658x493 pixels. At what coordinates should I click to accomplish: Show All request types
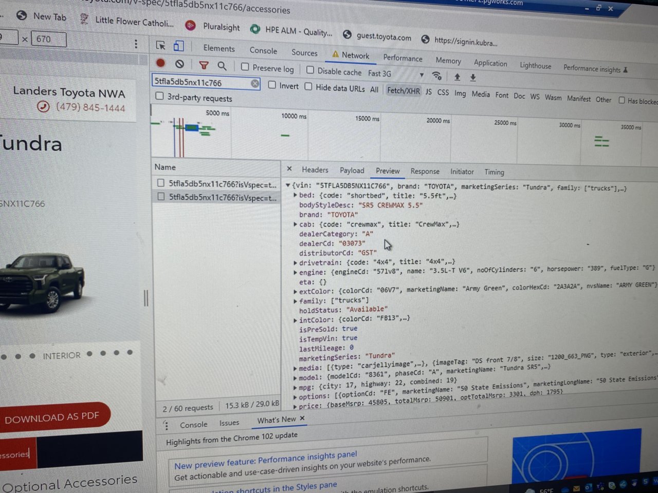click(x=374, y=89)
